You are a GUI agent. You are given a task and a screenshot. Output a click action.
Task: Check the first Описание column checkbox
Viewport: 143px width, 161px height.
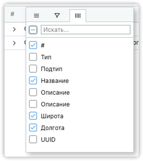click(33, 92)
